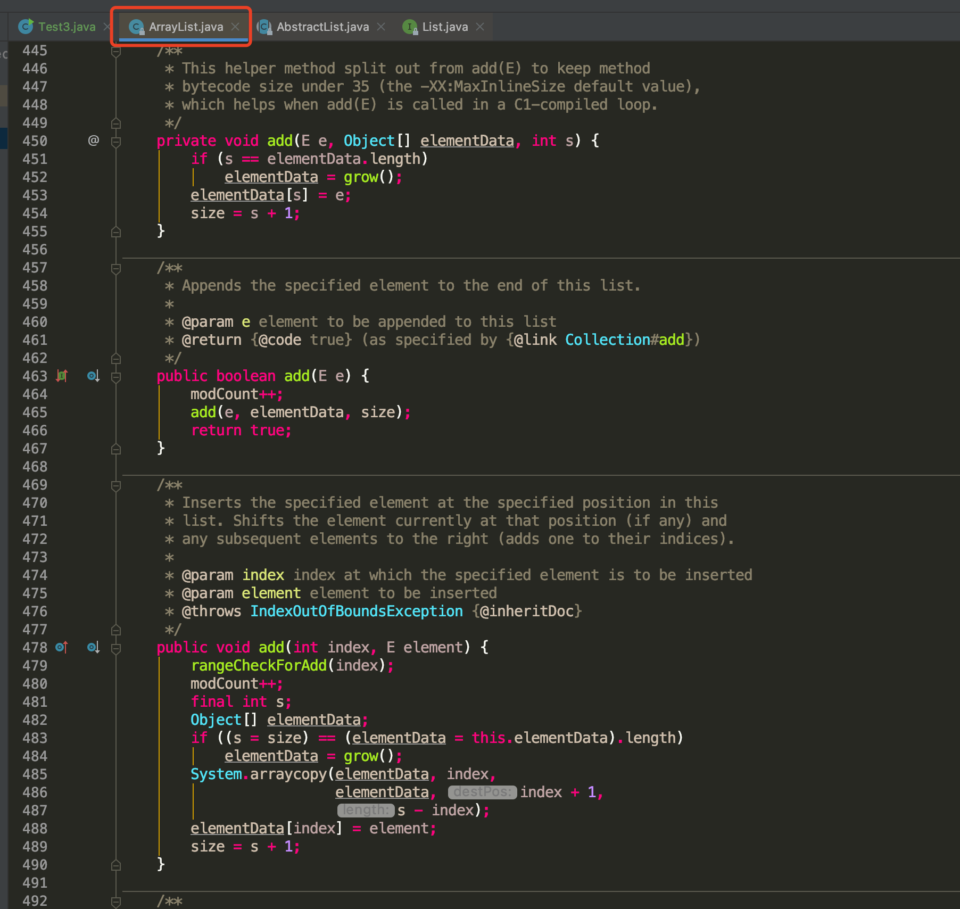
Task: Click the overriding-method up arrow icon at line 478
Action: 62,648
